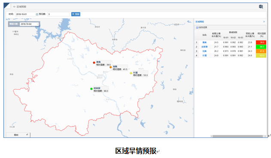Click the map tooltip reading 相对湿度: 53.3
The height and width of the screenshot is (158, 271).
tap(140, 74)
